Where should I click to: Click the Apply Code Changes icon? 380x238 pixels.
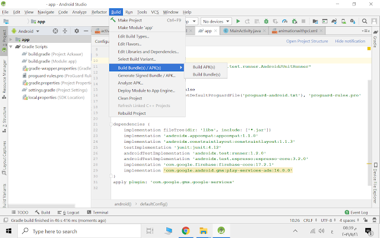pos(256,21)
